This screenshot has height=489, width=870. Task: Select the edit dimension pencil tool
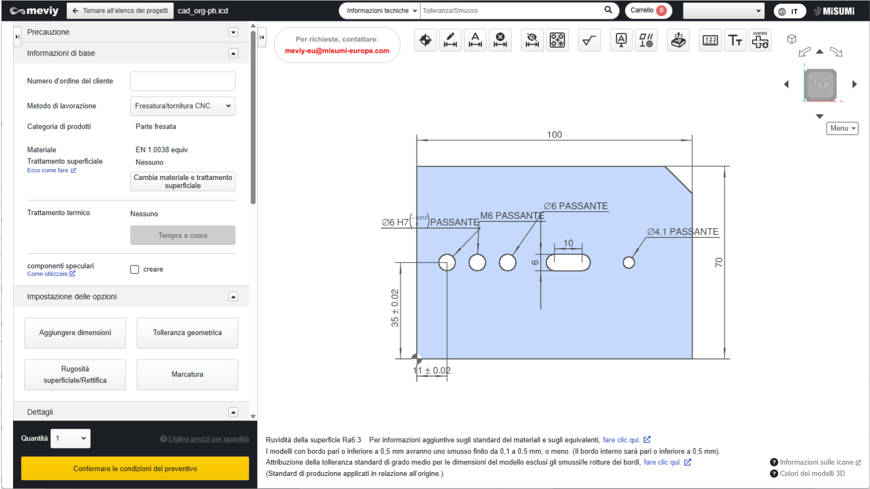[x=450, y=40]
